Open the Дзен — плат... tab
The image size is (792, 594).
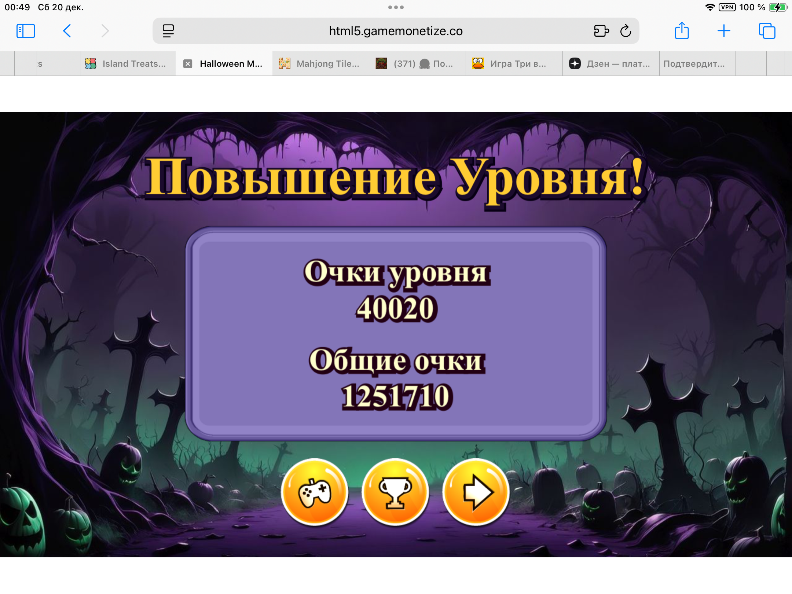coord(610,64)
